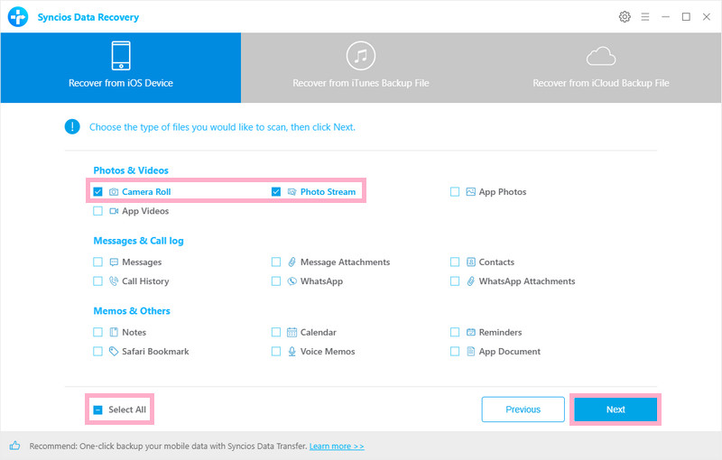The image size is (722, 460).
Task: Tick the WhatsApp Attachments checkbox
Action: tap(455, 281)
